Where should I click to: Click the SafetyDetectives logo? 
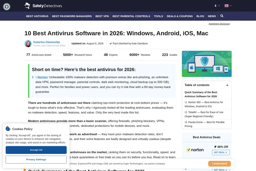(43, 6)
